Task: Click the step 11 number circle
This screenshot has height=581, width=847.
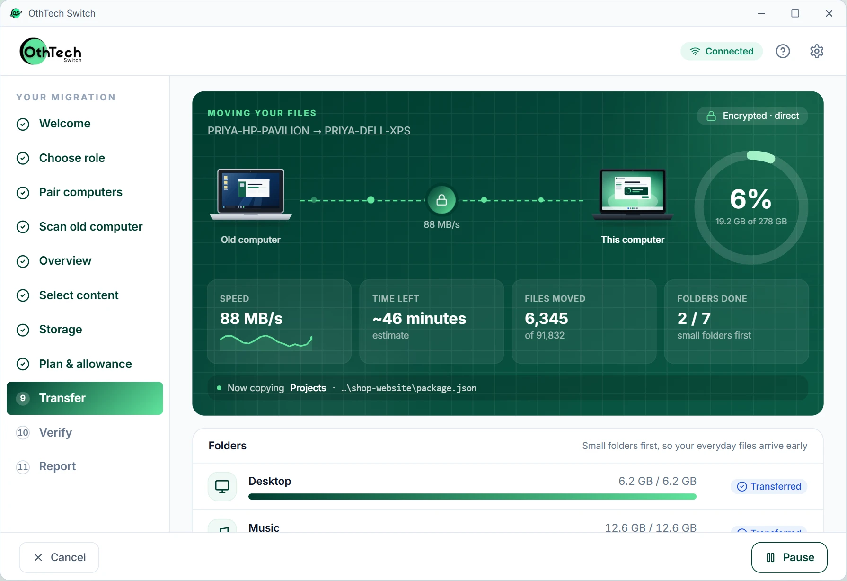Action: (23, 467)
